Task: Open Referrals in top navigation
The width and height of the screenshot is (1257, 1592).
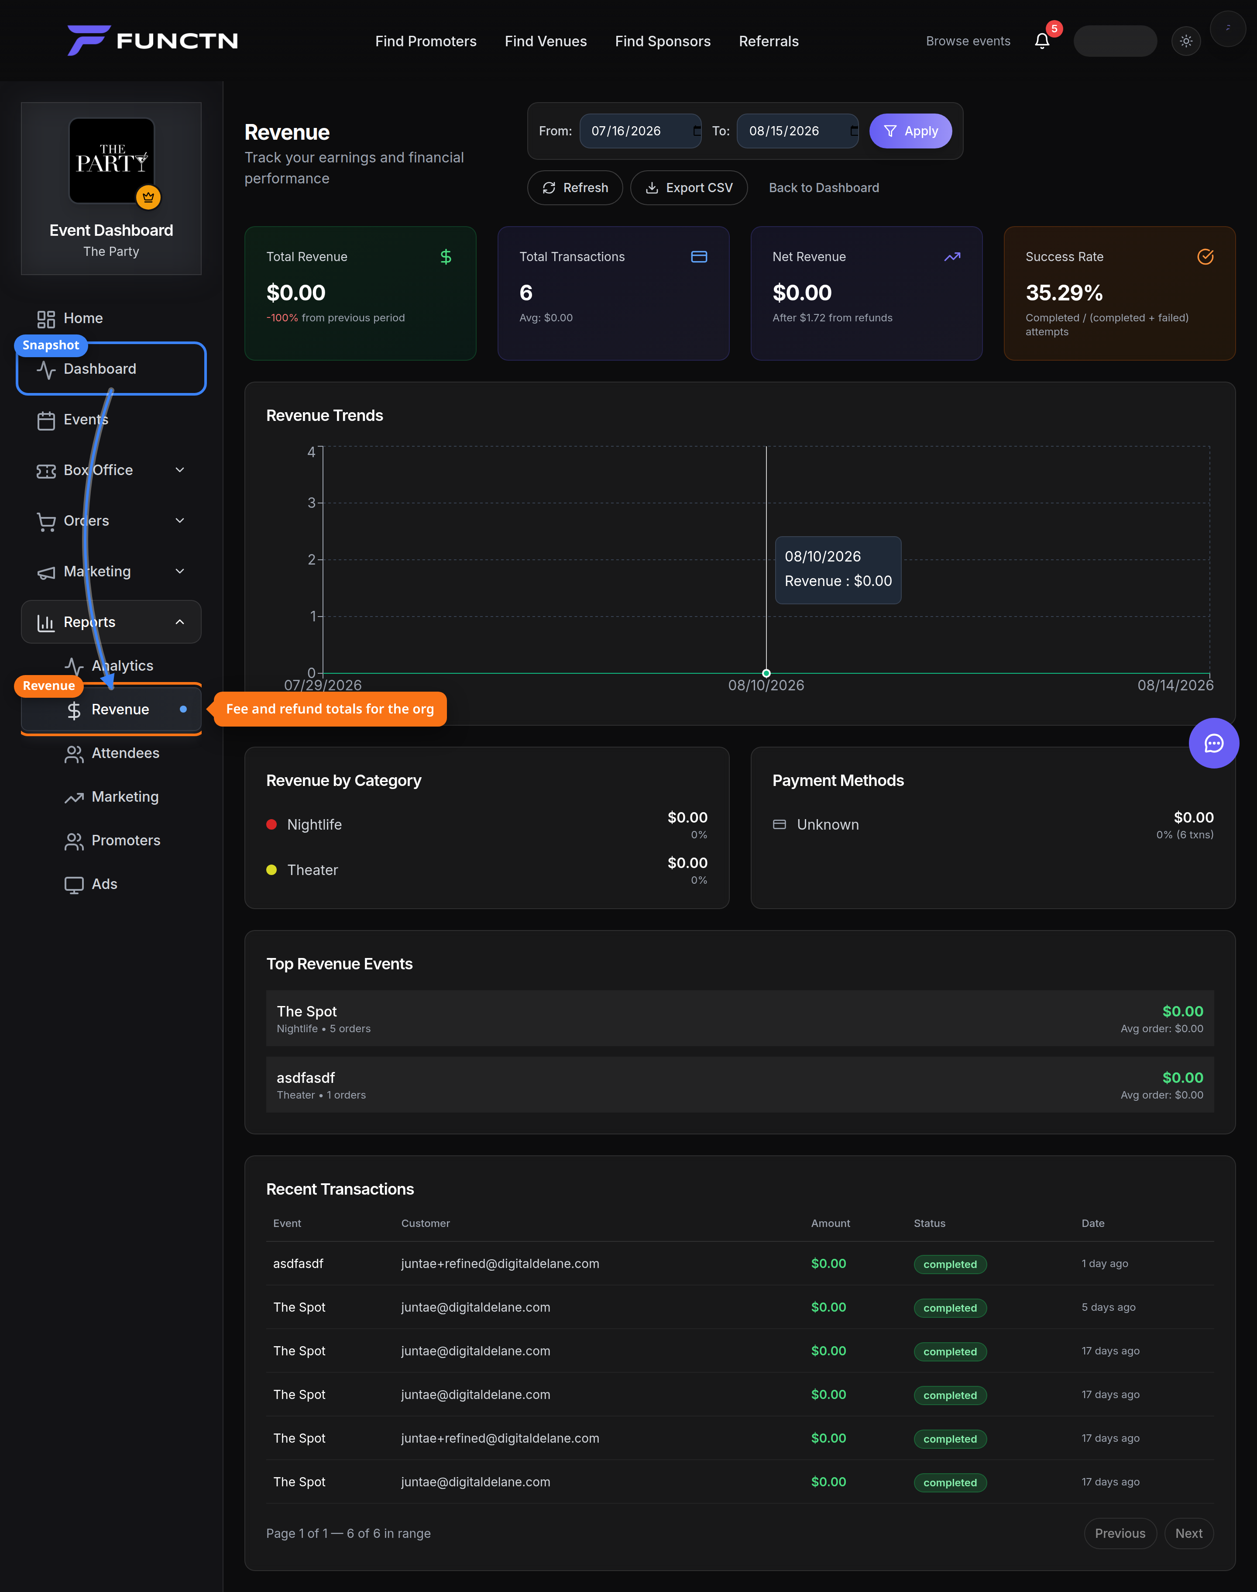Action: pos(768,41)
